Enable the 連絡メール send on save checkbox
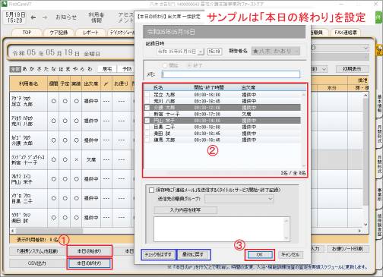The image size is (383, 277). coord(152,190)
